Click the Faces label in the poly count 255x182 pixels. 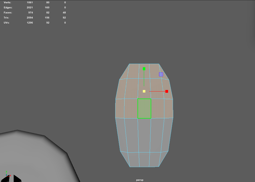[x=8, y=13]
